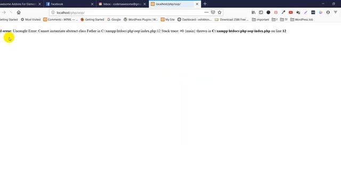
Task: Expand the 'Tf' bookmarks folder
Action: 283,19
